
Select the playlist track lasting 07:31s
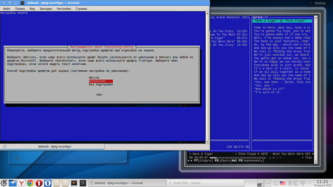click(229, 34)
